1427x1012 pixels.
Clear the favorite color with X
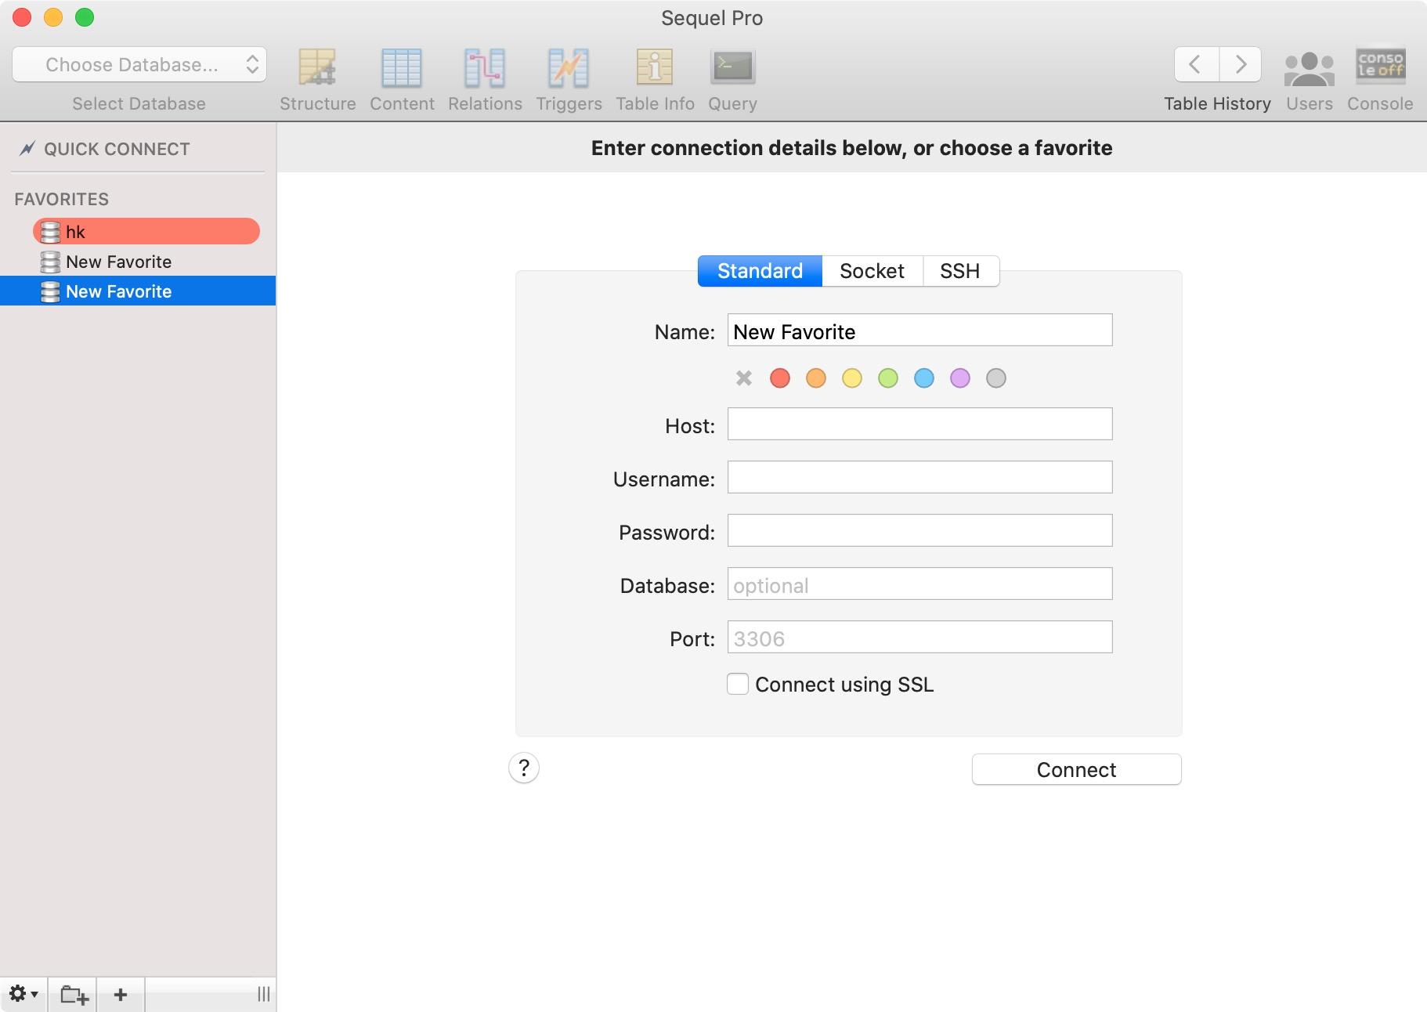(x=744, y=378)
